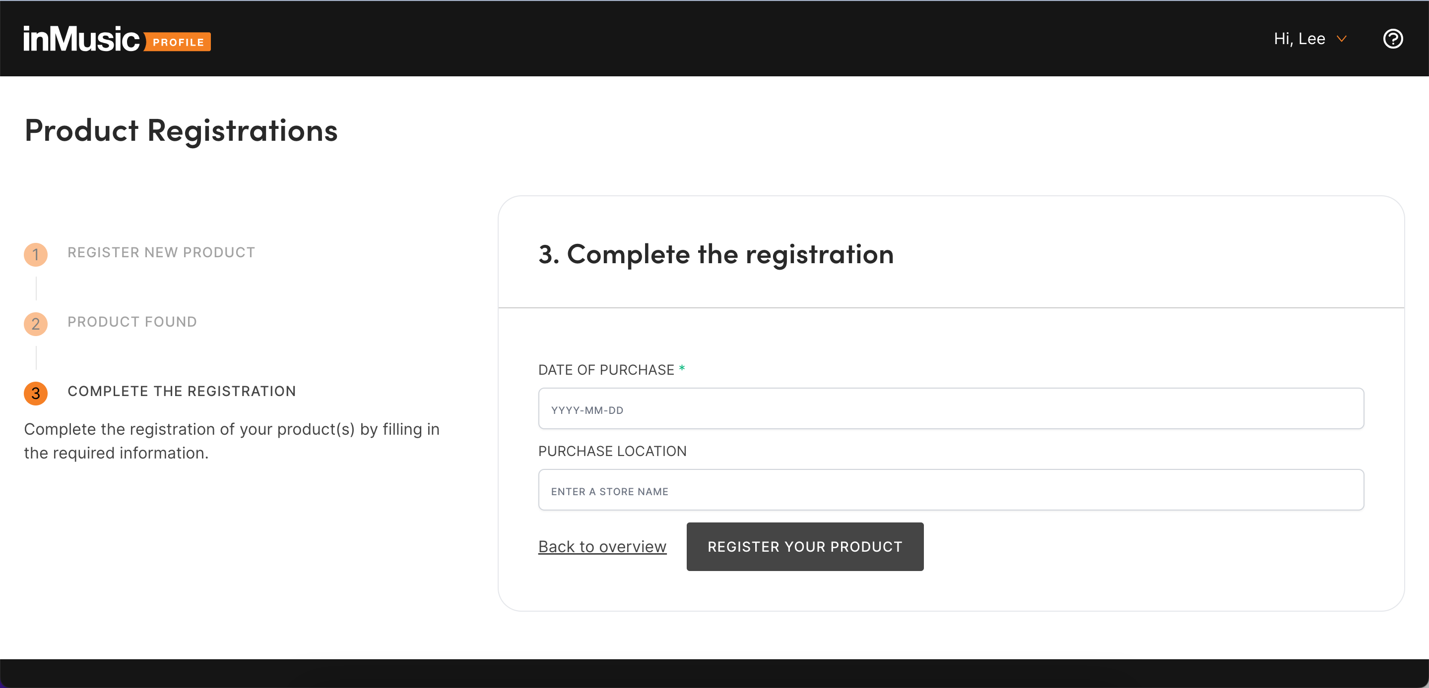
Task: Click the store name input field
Action: point(950,490)
